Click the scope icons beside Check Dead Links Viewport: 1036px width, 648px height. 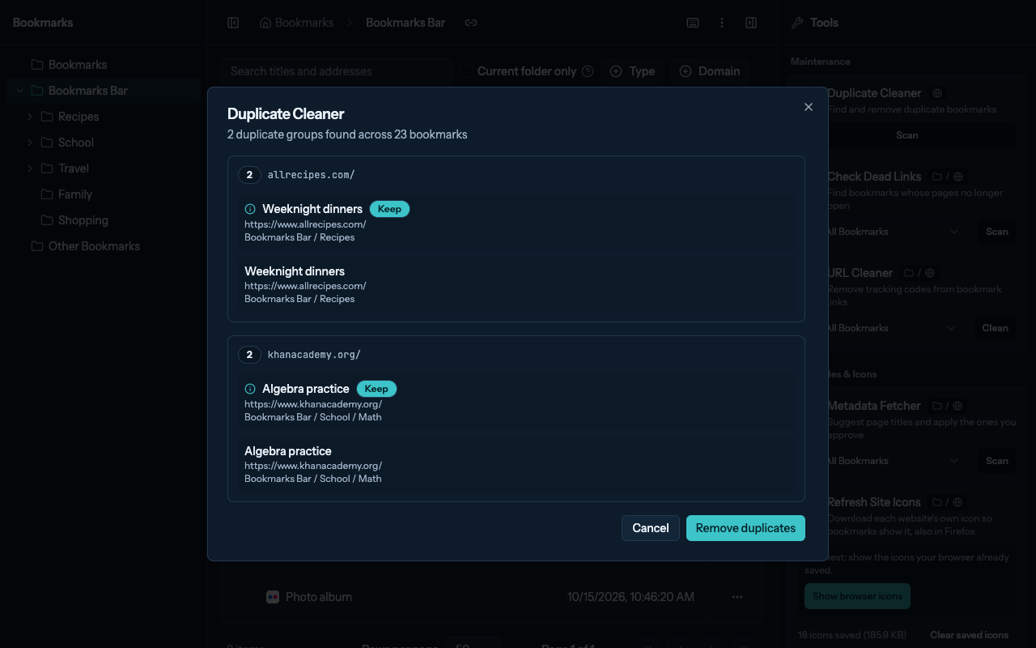click(947, 177)
